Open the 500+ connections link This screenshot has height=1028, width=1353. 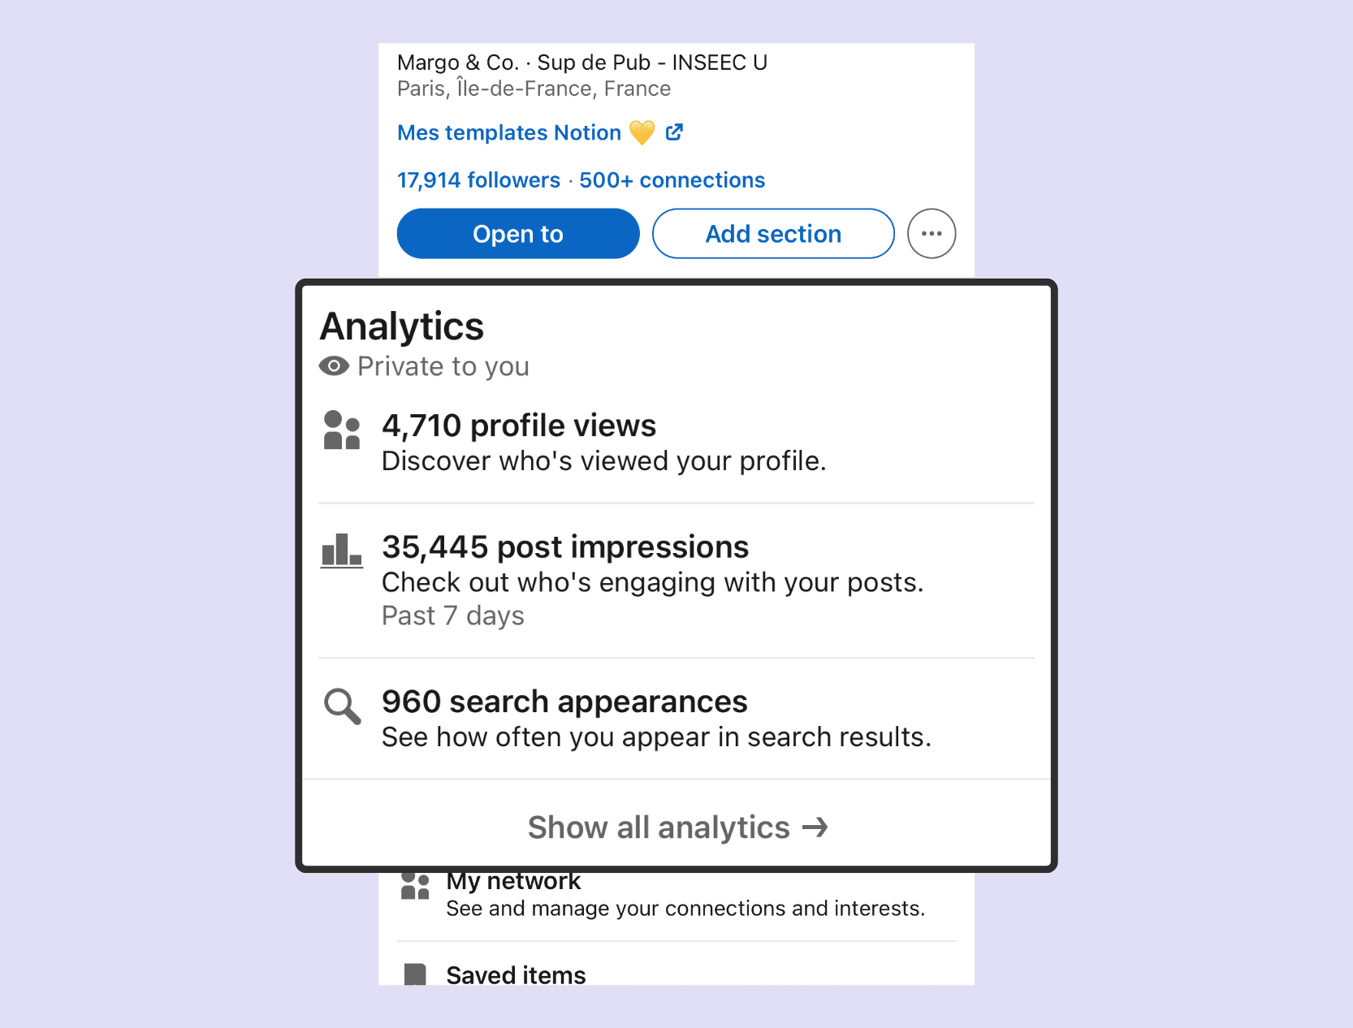[672, 180]
